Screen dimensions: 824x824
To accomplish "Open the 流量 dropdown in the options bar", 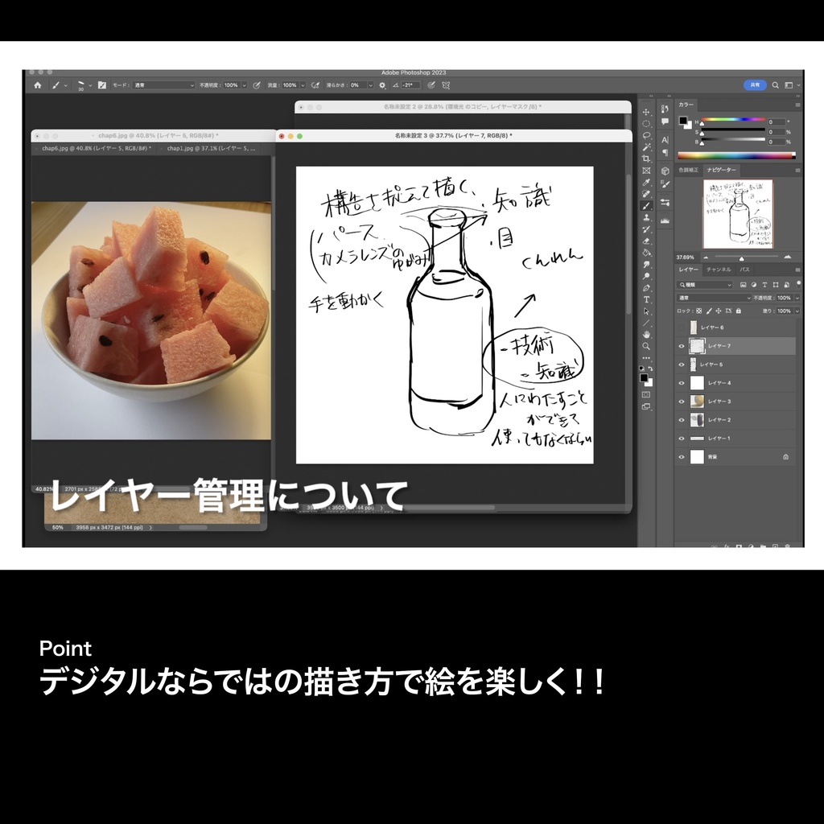I will point(304,84).
